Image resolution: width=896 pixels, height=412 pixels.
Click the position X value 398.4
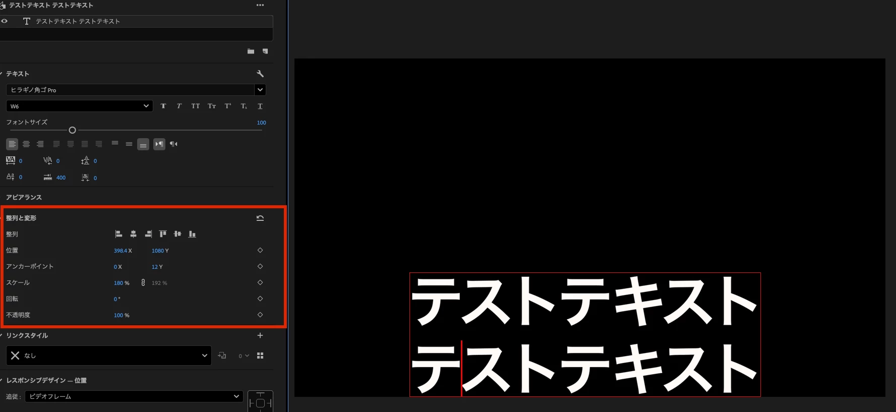(x=121, y=251)
